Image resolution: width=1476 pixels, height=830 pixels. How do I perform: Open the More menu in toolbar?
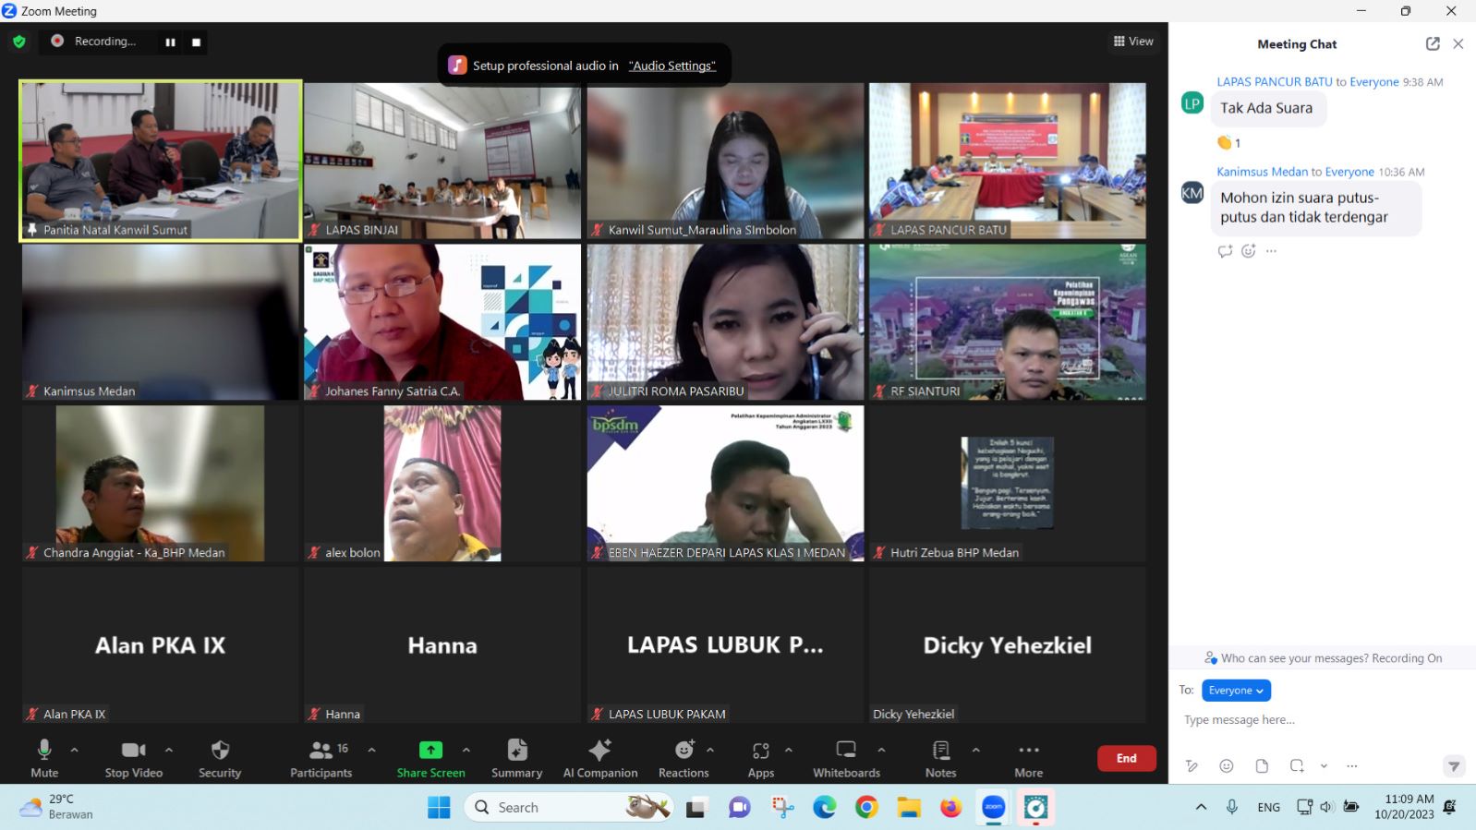click(1028, 758)
